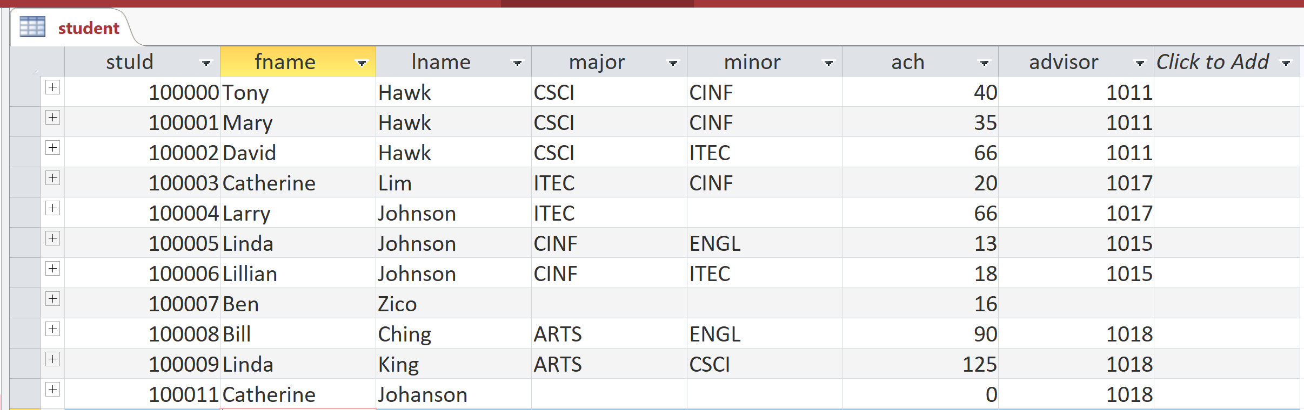Click lname cell 'Ching'
This screenshot has height=410, width=1304.
(453, 333)
